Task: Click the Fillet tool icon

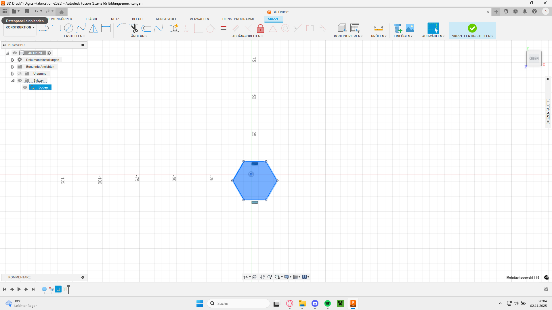Action: point(121,28)
